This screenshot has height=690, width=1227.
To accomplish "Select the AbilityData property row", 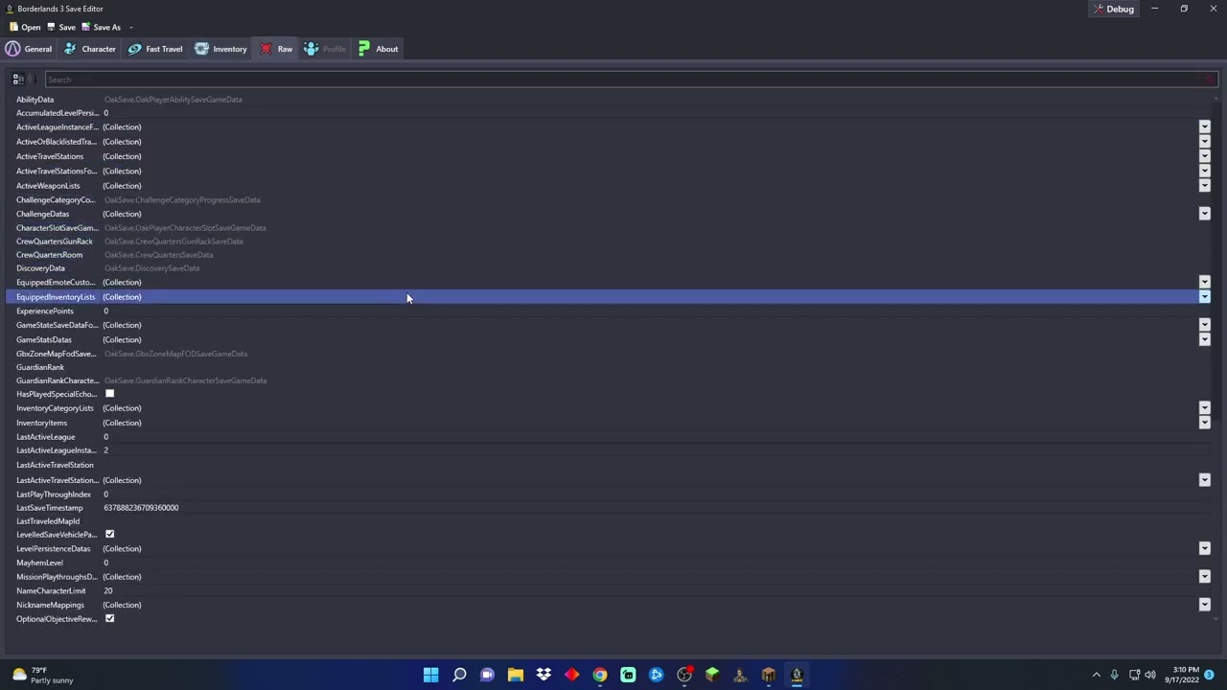I will coord(610,100).
